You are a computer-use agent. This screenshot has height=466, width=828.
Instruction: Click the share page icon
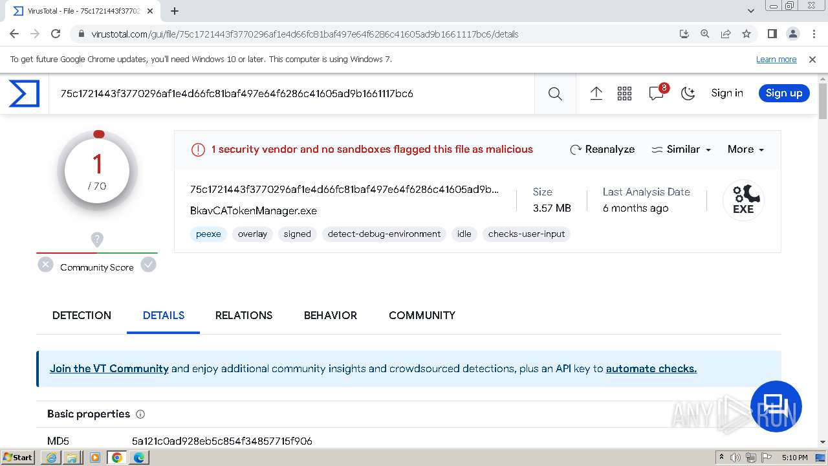[726, 34]
